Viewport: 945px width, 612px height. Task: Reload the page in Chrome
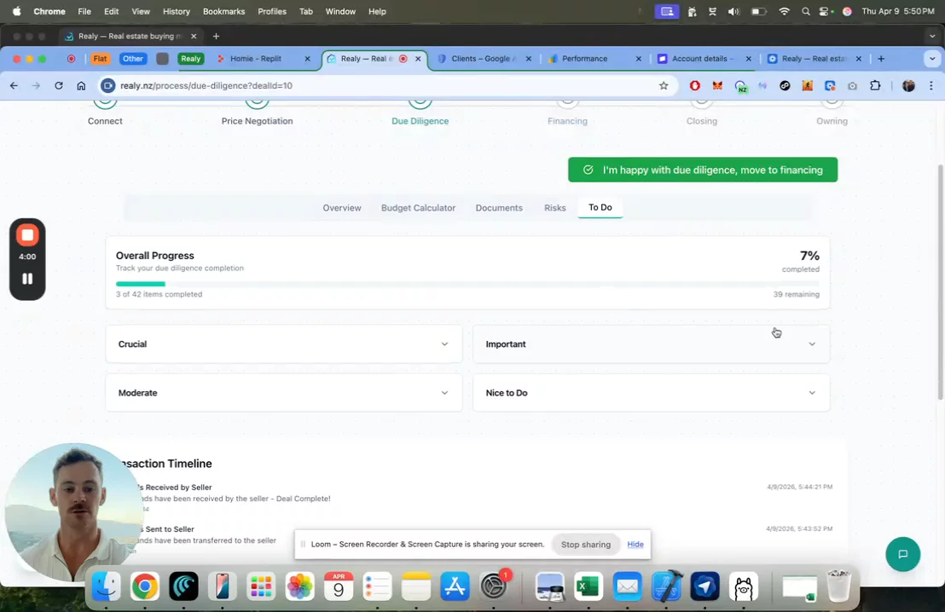point(59,85)
